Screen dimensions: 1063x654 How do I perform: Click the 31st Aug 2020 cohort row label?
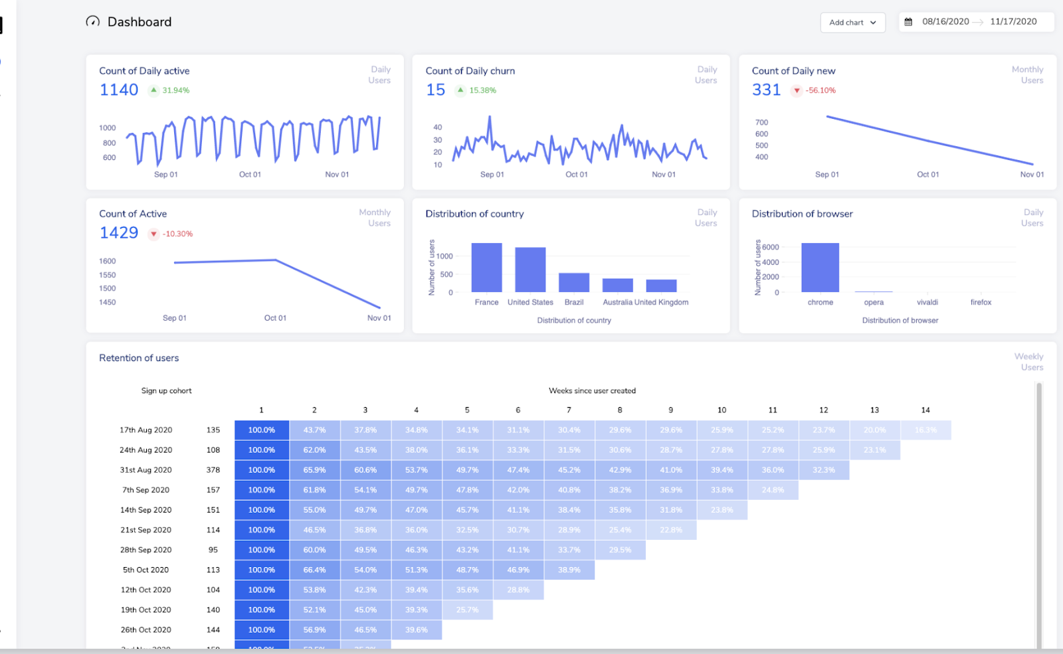click(x=145, y=470)
